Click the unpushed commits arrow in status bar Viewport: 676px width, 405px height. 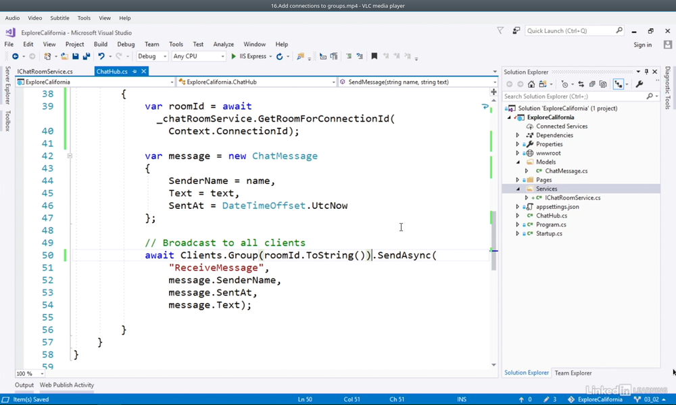pos(521,400)
